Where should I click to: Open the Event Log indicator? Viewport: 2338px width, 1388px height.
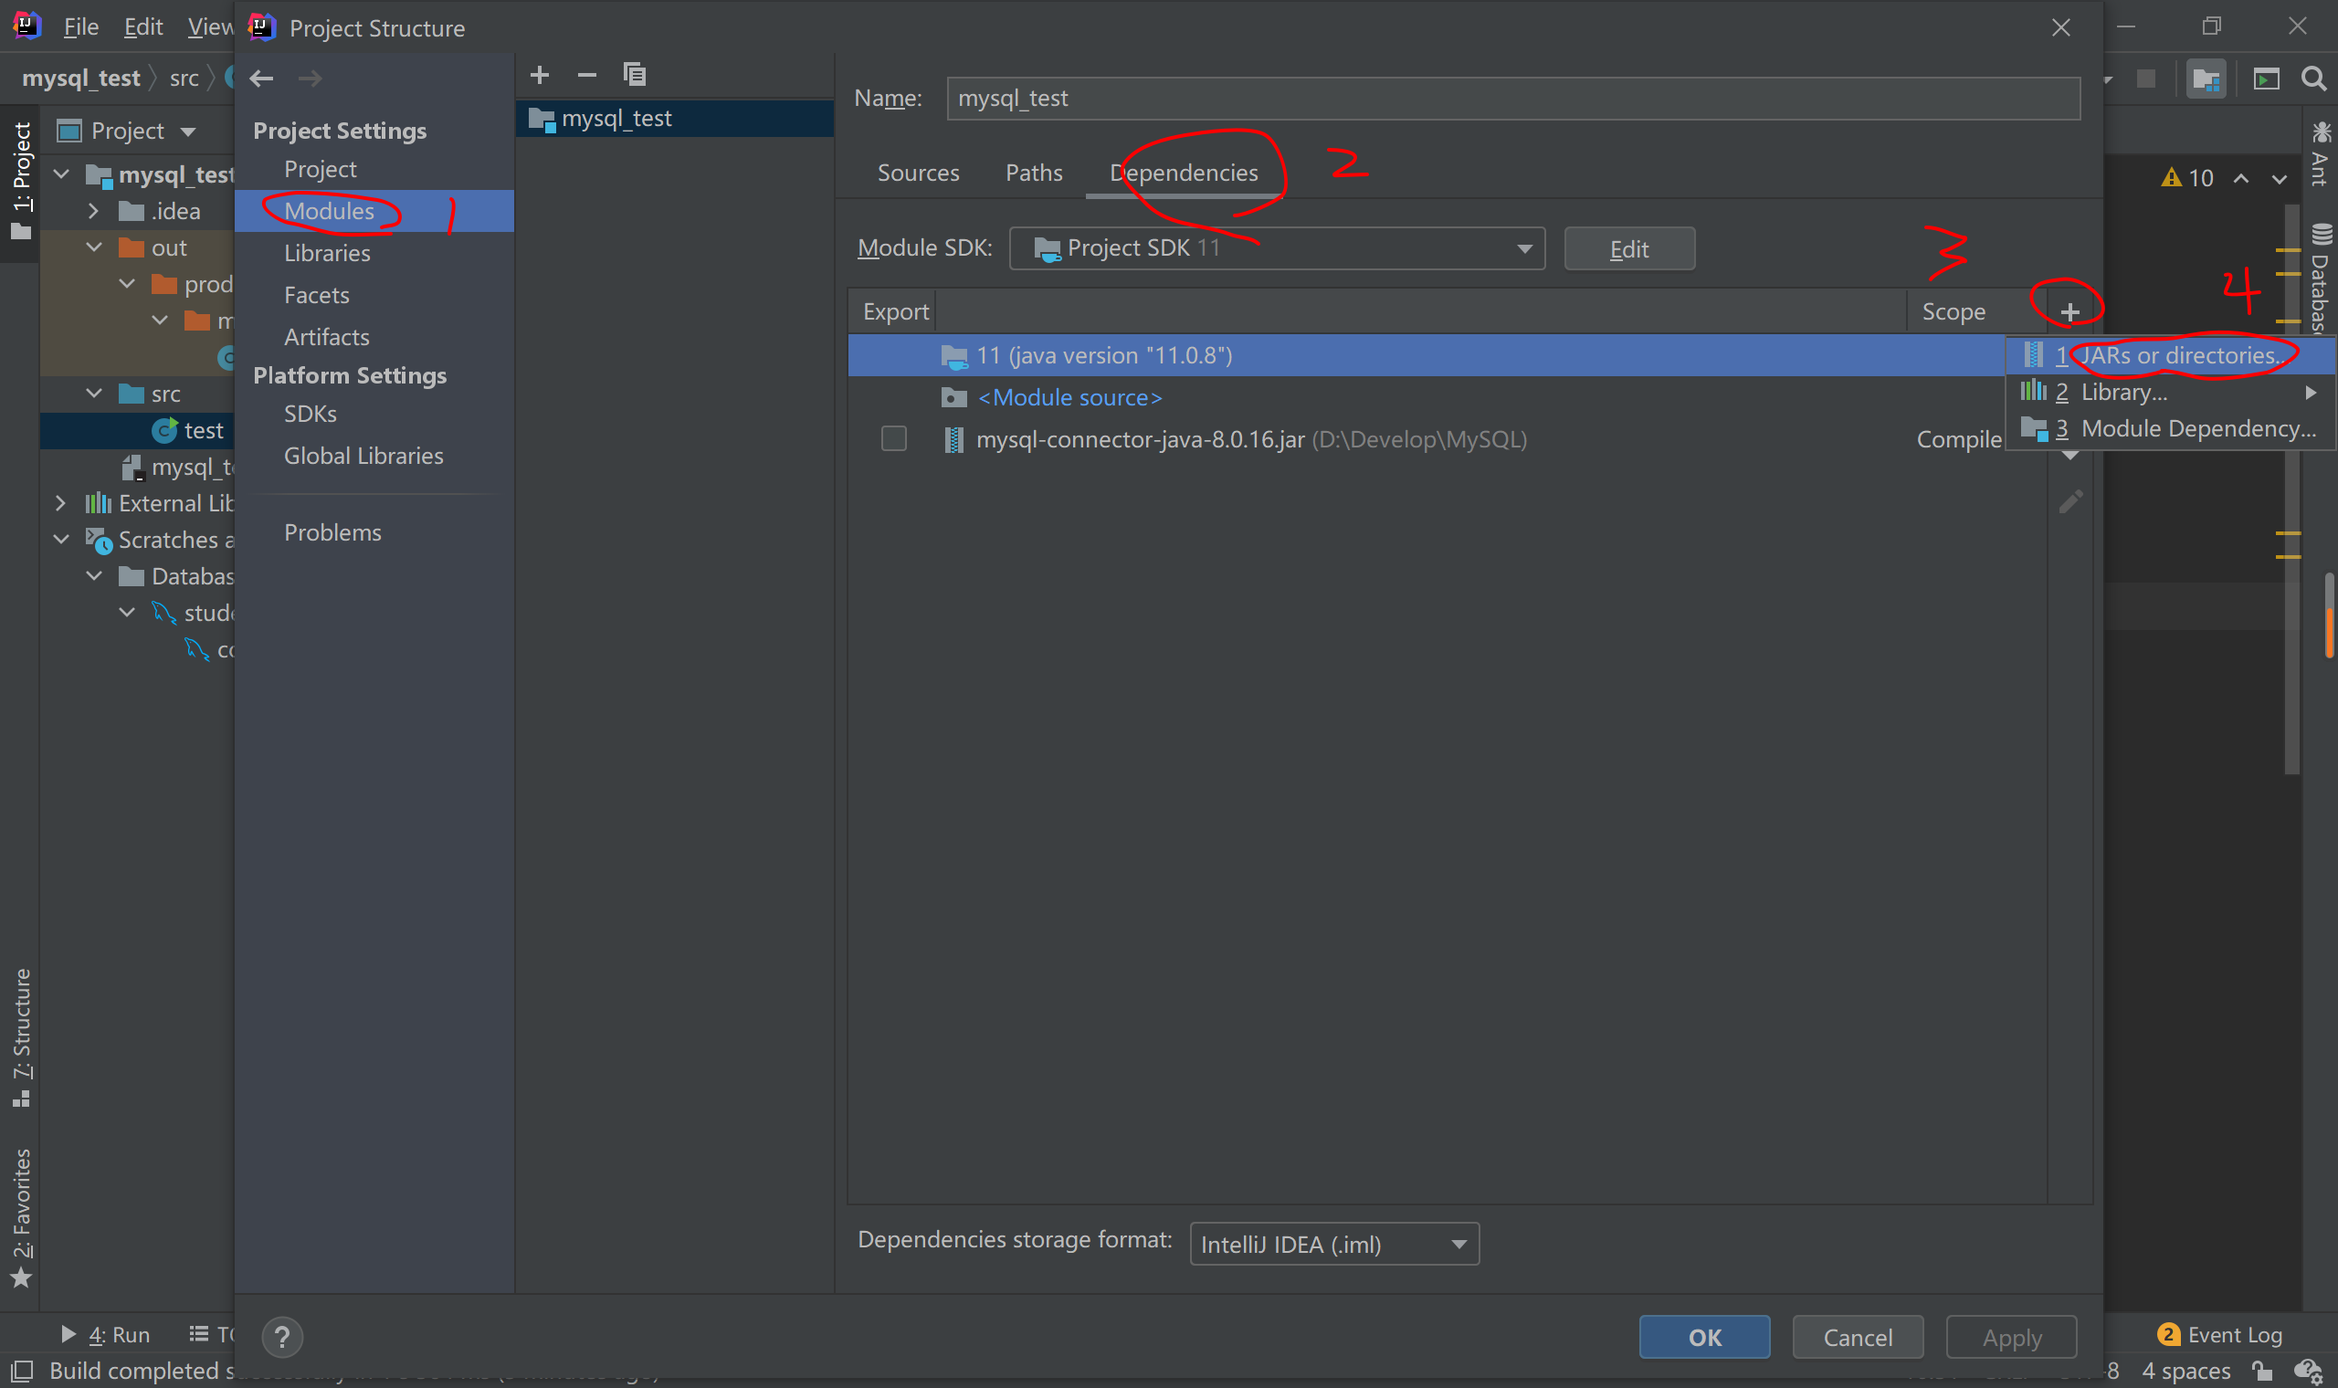coord(2220,1335)
